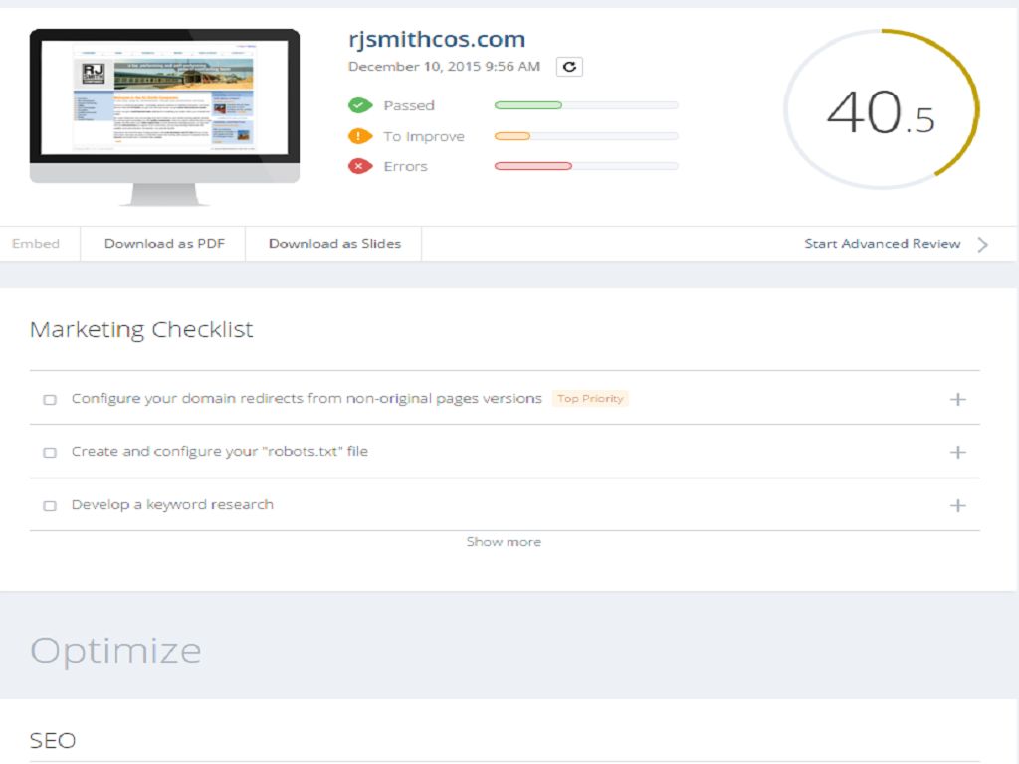Screen dimensions: 1019x764
Task: Click the To Improve orange progress bar
Action: [586, 136]
